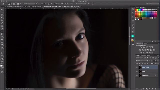The height and width of the screenshot is (90, 160).
Task: Add a Color Balance adjustment
Action: point(143,50)
